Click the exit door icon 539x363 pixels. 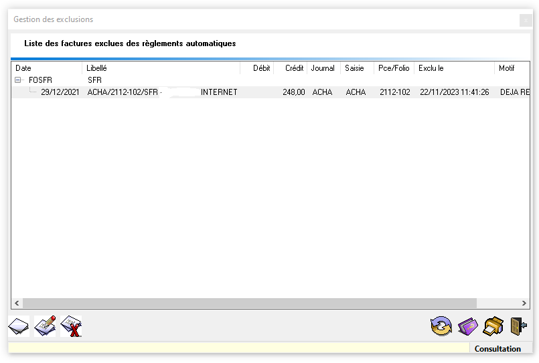[518, 326]
